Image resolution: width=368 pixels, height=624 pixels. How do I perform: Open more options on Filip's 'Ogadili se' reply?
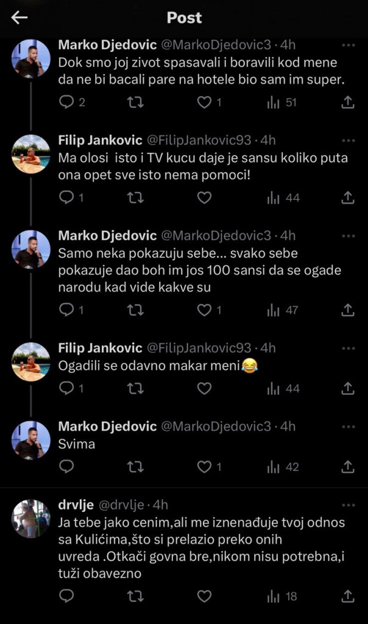[349, 347]
